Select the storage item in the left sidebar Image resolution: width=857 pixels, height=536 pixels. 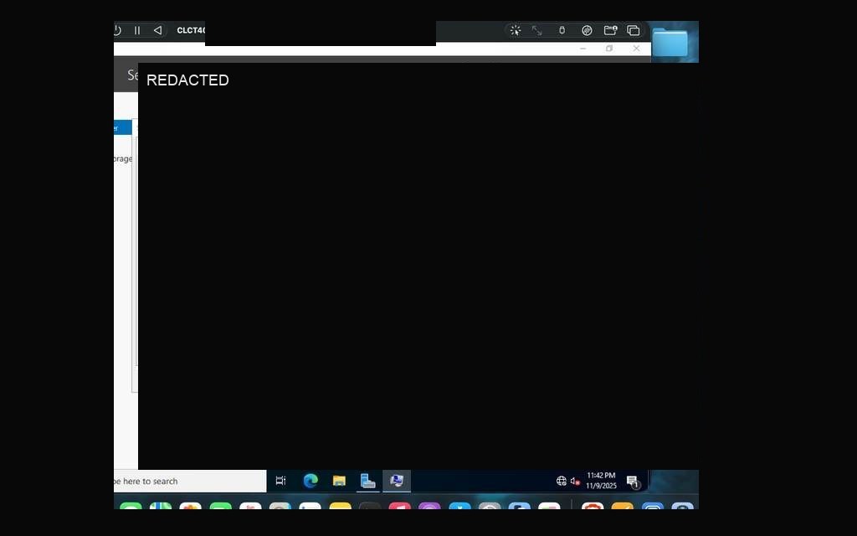click(122, 158)
